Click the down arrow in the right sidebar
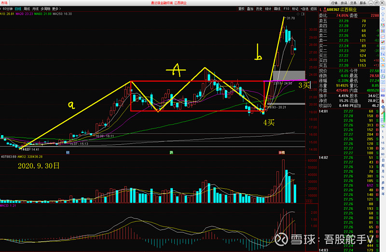Screen dimensions: 386x252 383,20
